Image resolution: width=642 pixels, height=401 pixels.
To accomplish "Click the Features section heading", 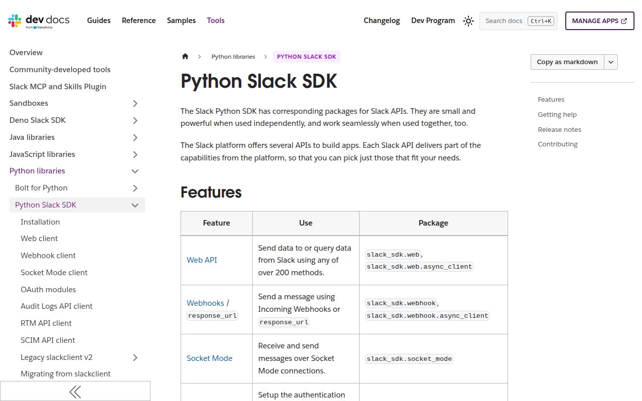I will click(211, 192).
